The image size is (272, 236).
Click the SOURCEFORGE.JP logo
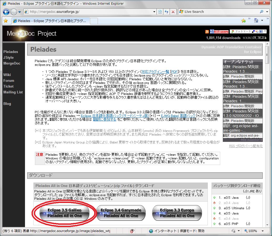tap(254, 37)
